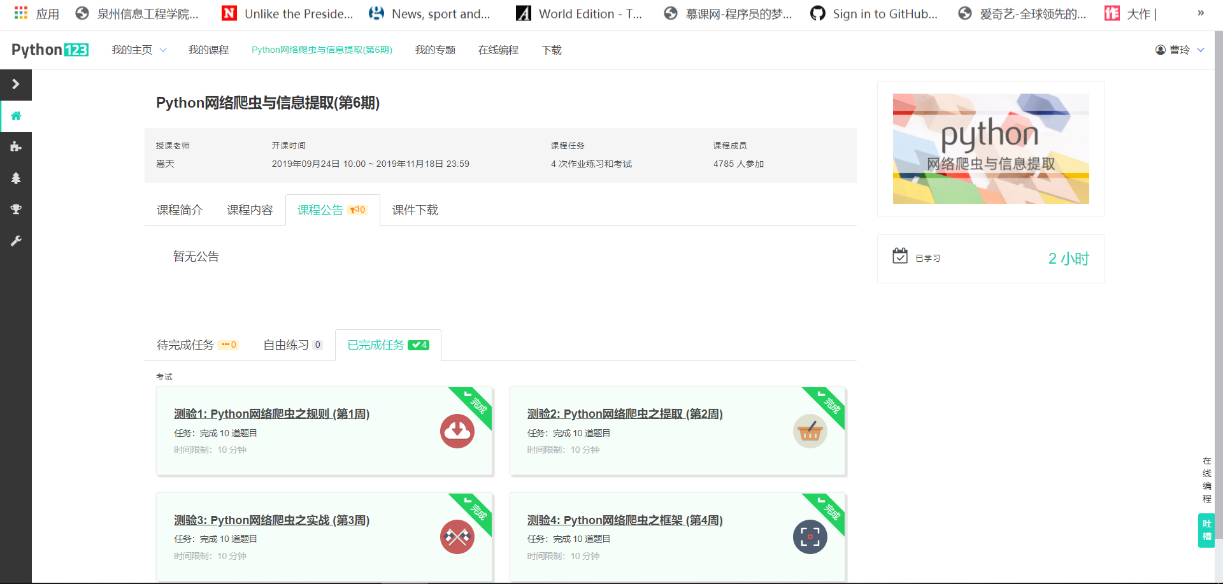
Task: Click the crossed-flags icon on the 测验3 card
Action: [457, 537]
